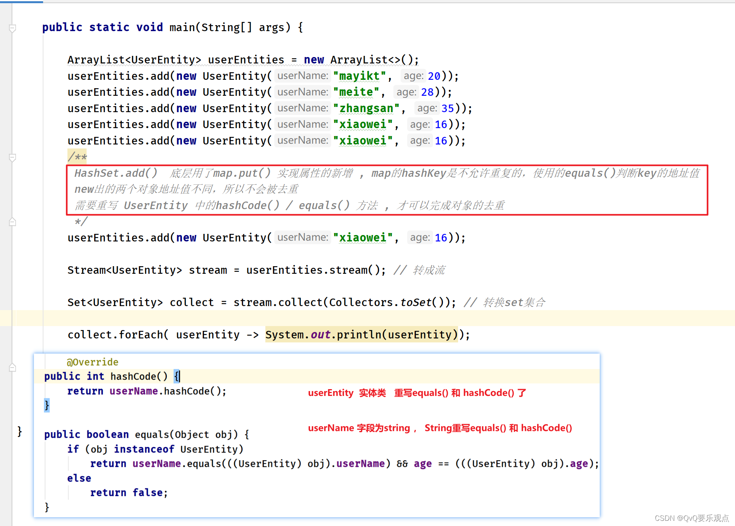
Task: Select the string "zhangsan"
Action: pos(366,108)
